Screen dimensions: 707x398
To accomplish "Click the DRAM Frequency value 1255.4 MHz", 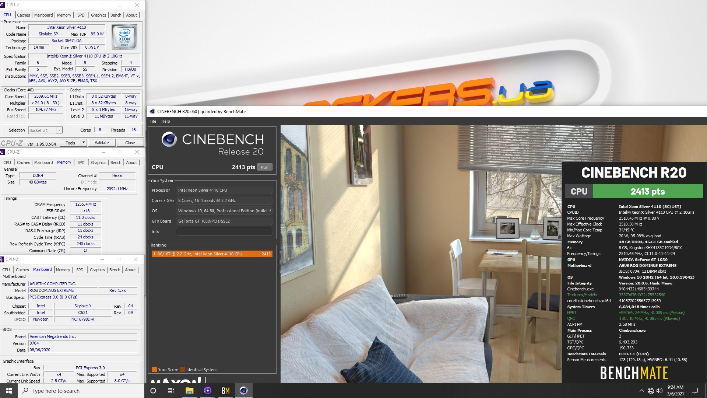I will [85, 204].
